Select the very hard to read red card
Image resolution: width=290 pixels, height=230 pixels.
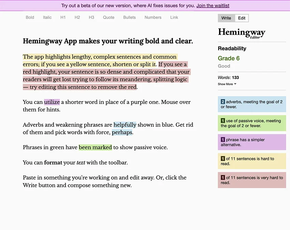tap(252, 180)
